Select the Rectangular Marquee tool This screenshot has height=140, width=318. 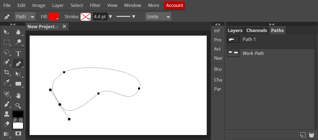7,42
